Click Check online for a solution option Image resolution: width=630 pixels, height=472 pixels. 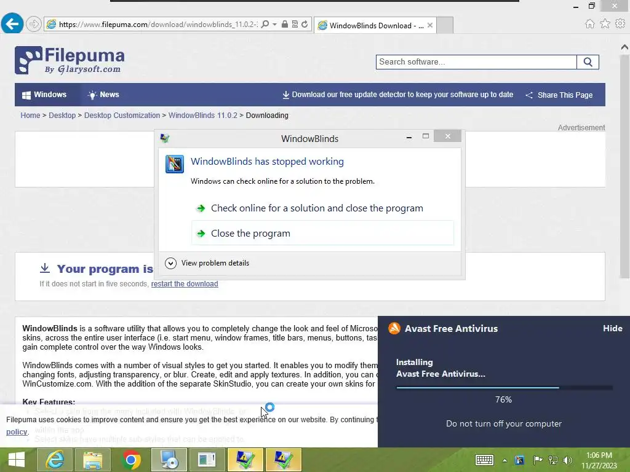click(x=322, y=208)
